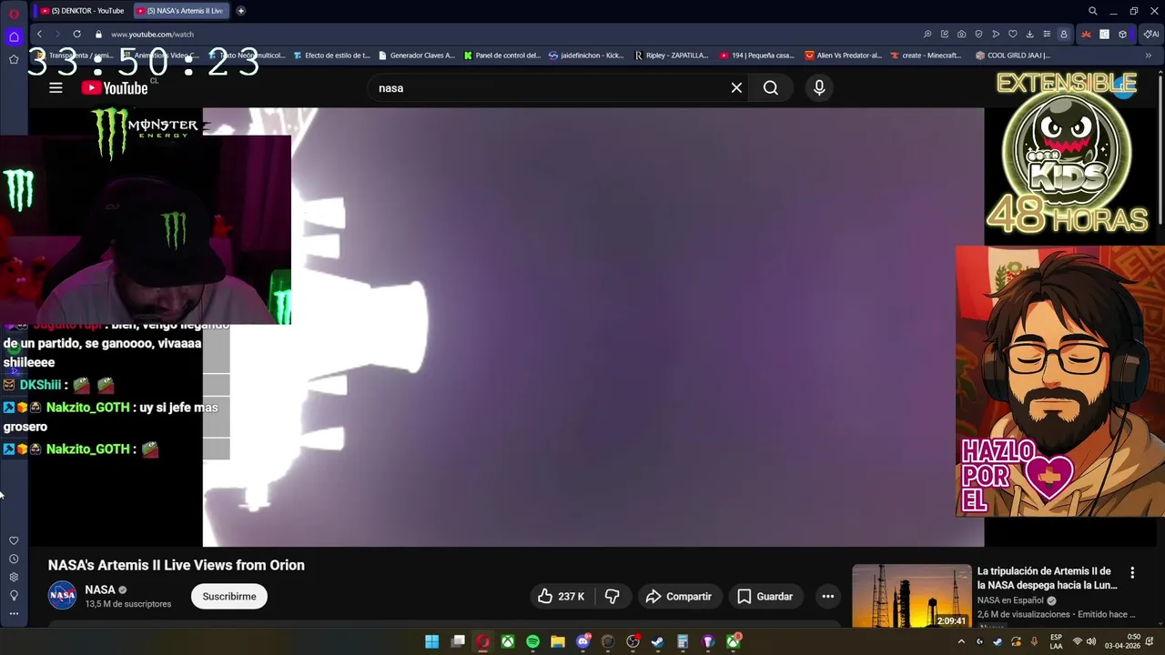Screen dimensions: 1165x655
Task: Reload the page with the refresh icon
Action: pos(76,35)
